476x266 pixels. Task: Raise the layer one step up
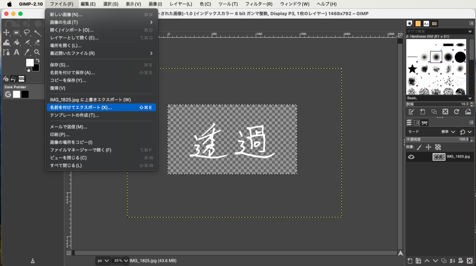(427, 261)
